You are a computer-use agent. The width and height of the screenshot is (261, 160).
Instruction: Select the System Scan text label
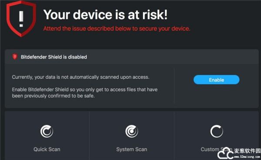(132, 149)
